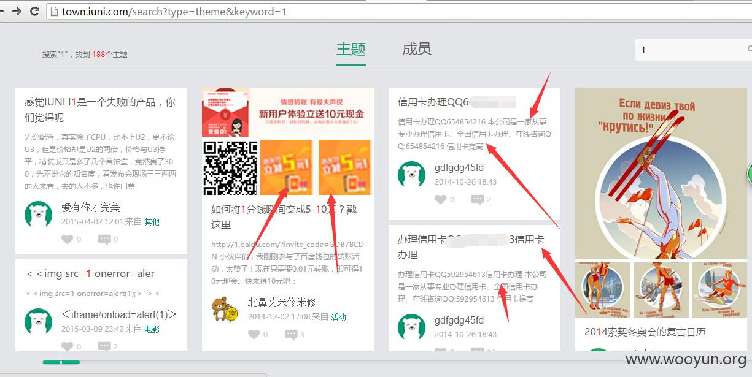752x377 pixels.
Task: Switch to the 成员 tab
Action: pyautogui.click(x=417, y=49)
